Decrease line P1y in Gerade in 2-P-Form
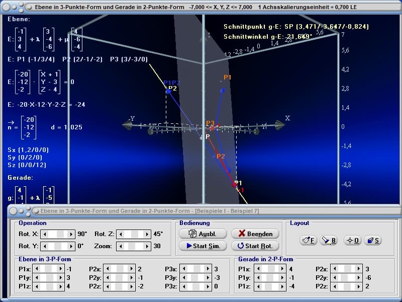Image resolution: width=402 pixels, height=302 pixels. pos(258,277)
